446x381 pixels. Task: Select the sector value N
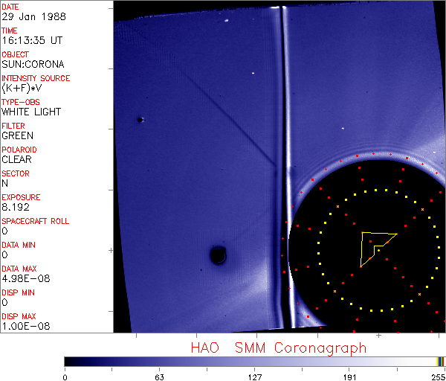point(5,183)
